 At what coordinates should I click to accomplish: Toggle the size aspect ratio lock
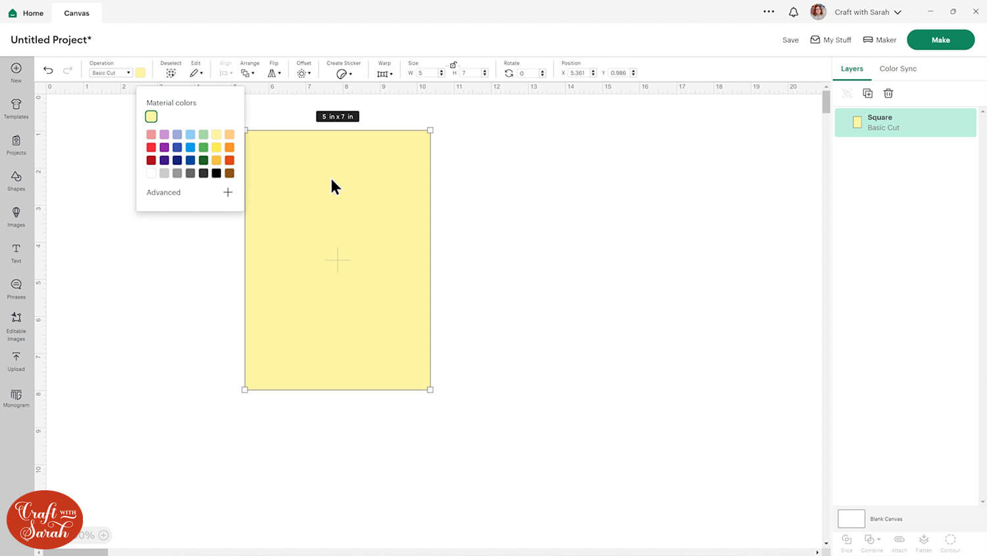point(453,64)
